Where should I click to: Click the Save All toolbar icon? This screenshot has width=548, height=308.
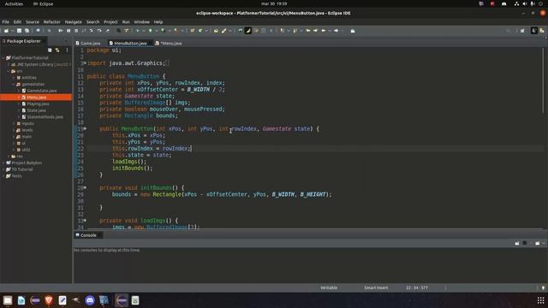pos(27,31)
